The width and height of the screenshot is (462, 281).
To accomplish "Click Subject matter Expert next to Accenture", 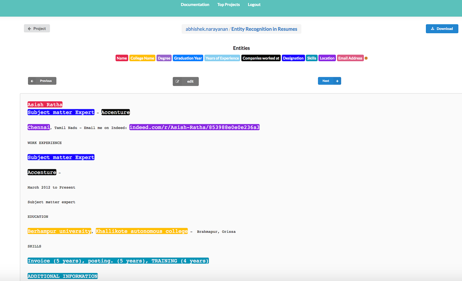I will click(61, 112).
